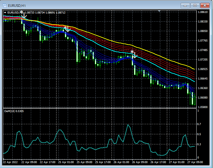Click the 1.07485 price scale label
213x168 pixels.
pyautogui.click(x=203, y=50)
